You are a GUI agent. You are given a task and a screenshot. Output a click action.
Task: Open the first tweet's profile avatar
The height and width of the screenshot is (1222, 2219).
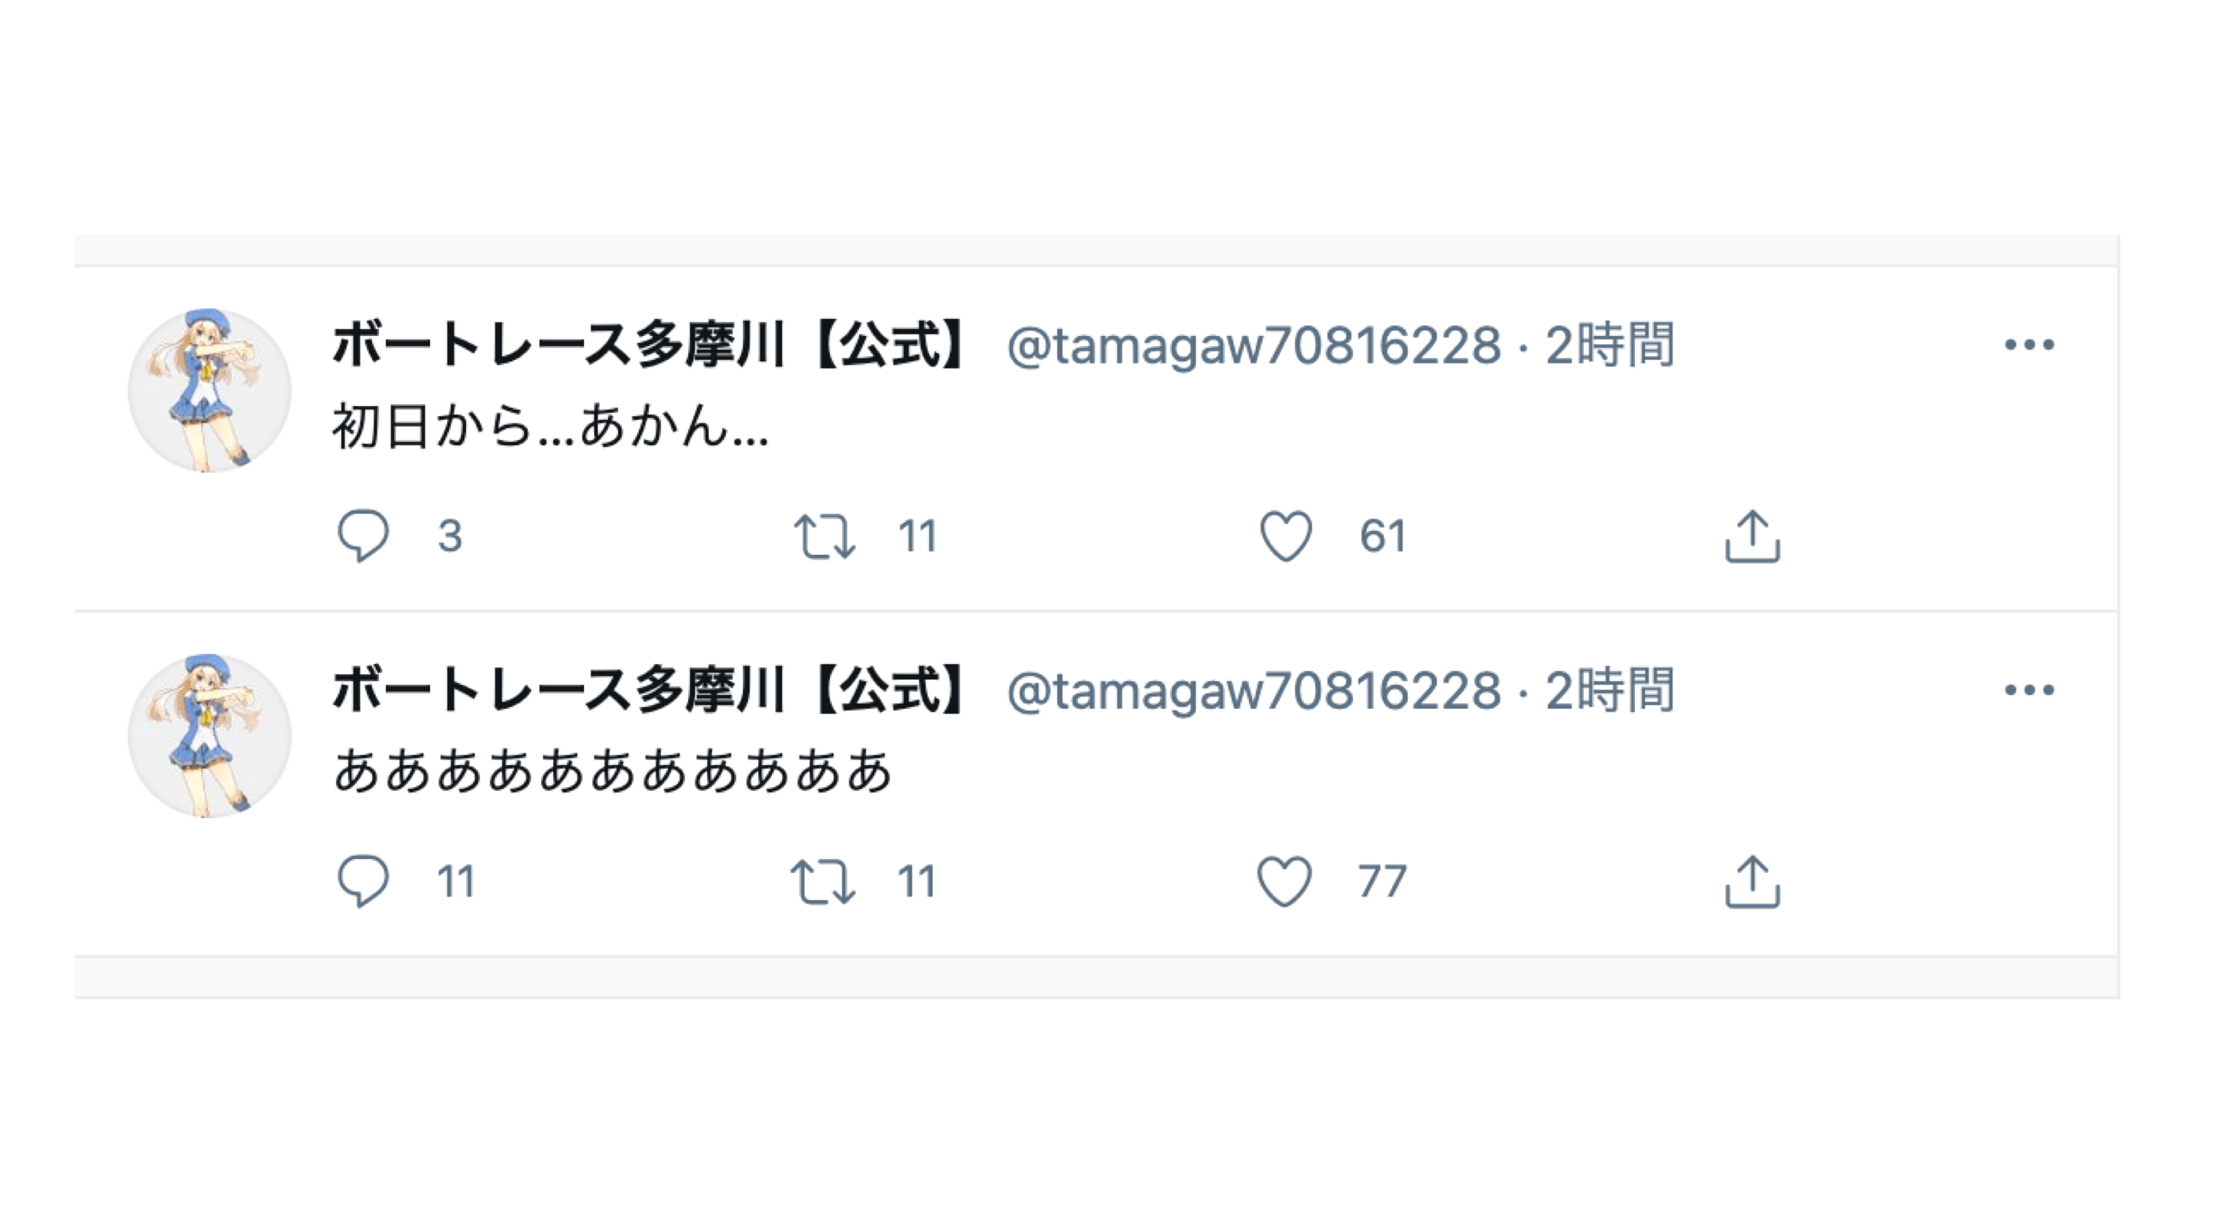210,390
